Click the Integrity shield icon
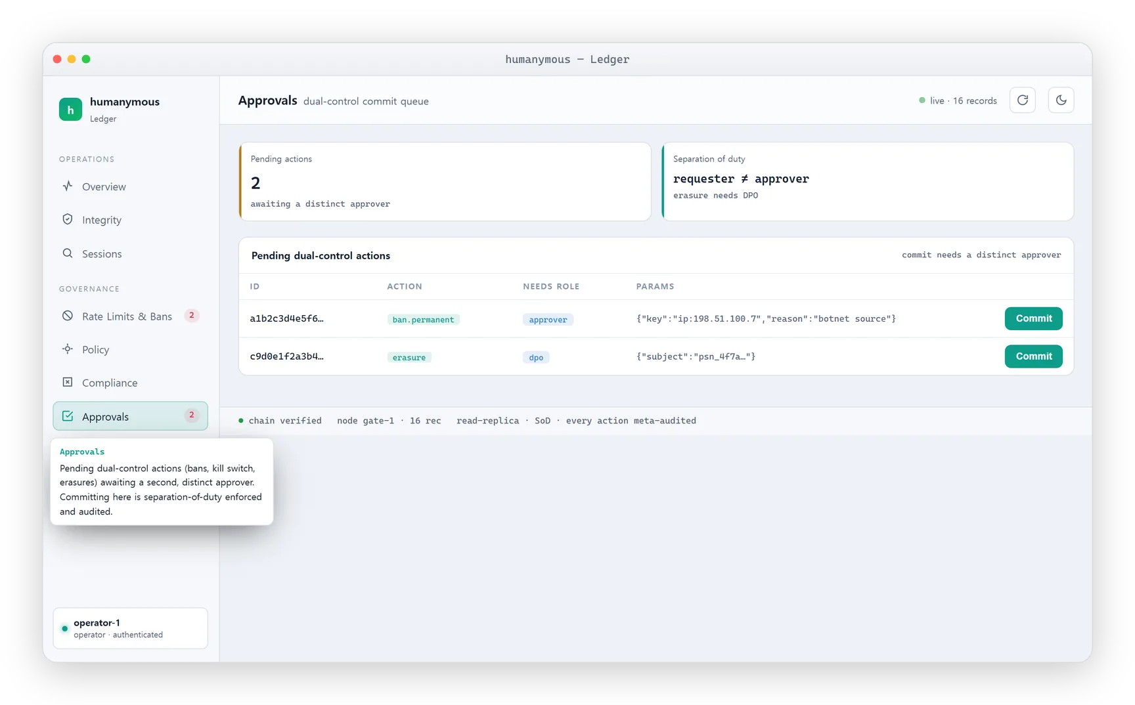1135x705 pixels. pos(68,219)
